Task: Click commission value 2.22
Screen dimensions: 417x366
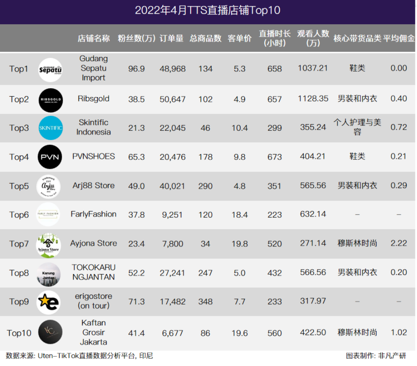Action: 399,243
